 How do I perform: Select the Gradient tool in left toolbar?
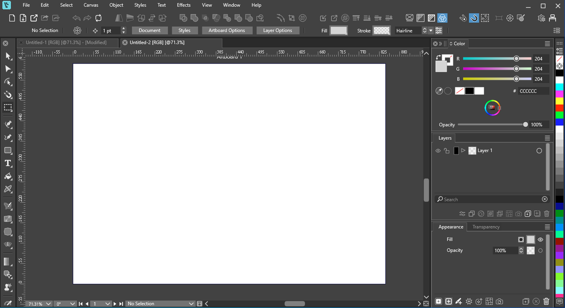click(8, 262)
